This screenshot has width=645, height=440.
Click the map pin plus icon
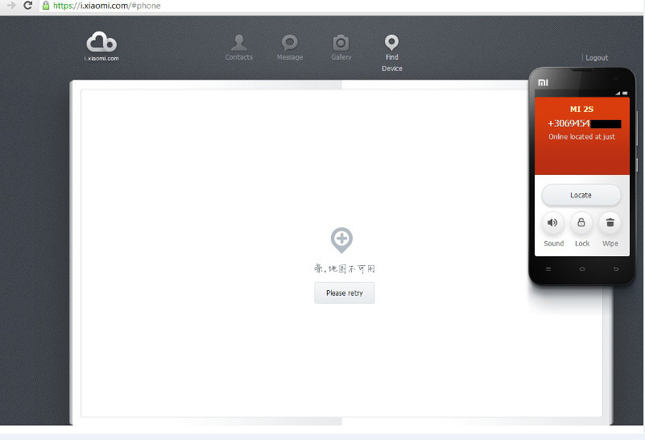(341, 239)
